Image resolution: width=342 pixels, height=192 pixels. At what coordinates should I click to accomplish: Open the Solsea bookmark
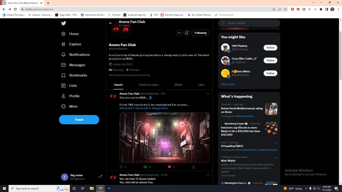tap(13, 15)
